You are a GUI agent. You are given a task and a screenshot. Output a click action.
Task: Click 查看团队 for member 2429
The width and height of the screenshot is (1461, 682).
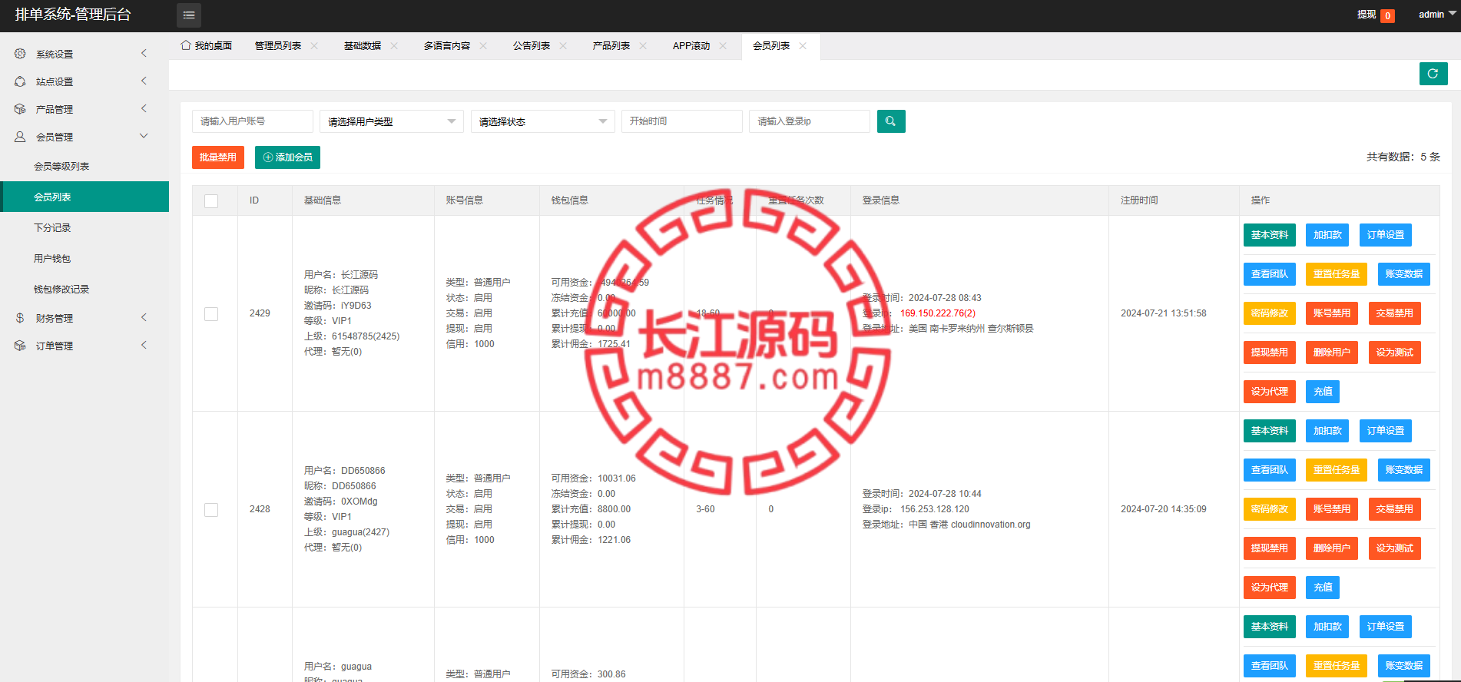click(1270, 274)
